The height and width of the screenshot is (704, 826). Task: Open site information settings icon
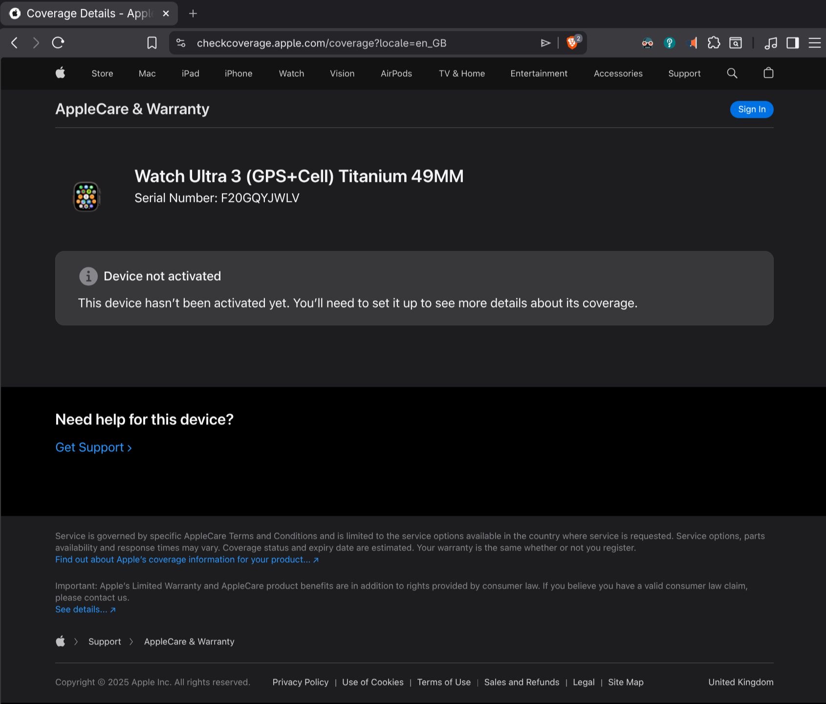(181, 43)
